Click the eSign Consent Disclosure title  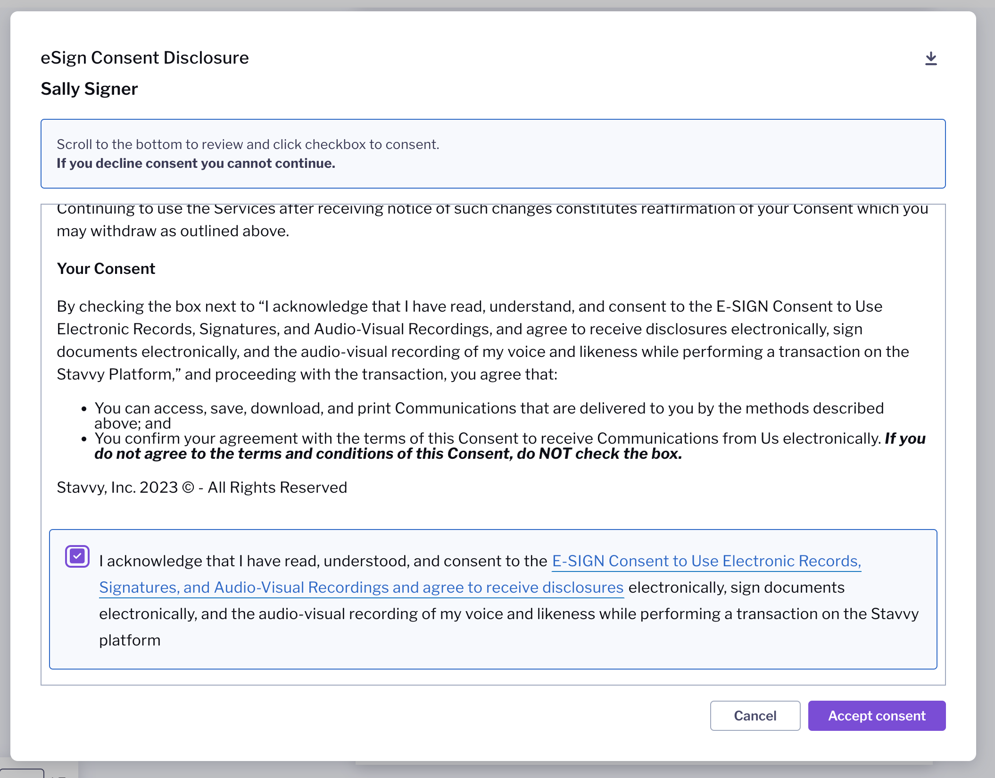coord(144,58)
